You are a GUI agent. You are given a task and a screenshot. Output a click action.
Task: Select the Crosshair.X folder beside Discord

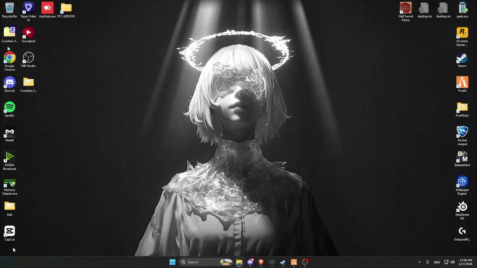pyautogui.click(x=28, y=84)
